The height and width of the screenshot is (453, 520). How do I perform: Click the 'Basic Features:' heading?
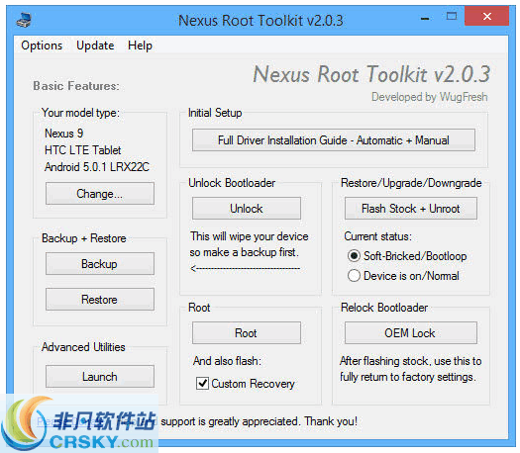point(76,86)
